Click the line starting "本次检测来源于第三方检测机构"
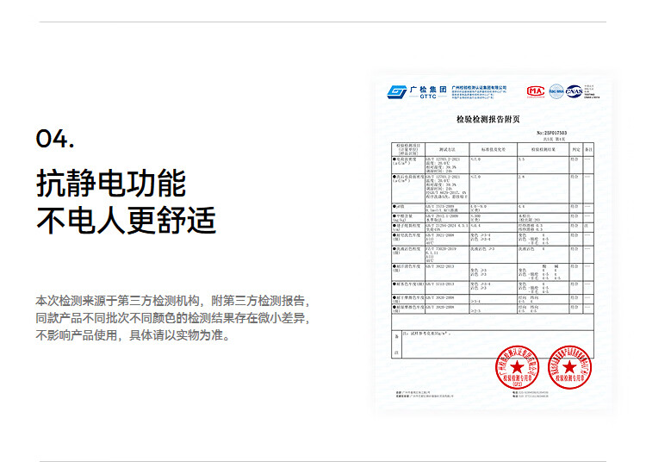The width and height of the screenshot is (646, 462). pos(172,301)
